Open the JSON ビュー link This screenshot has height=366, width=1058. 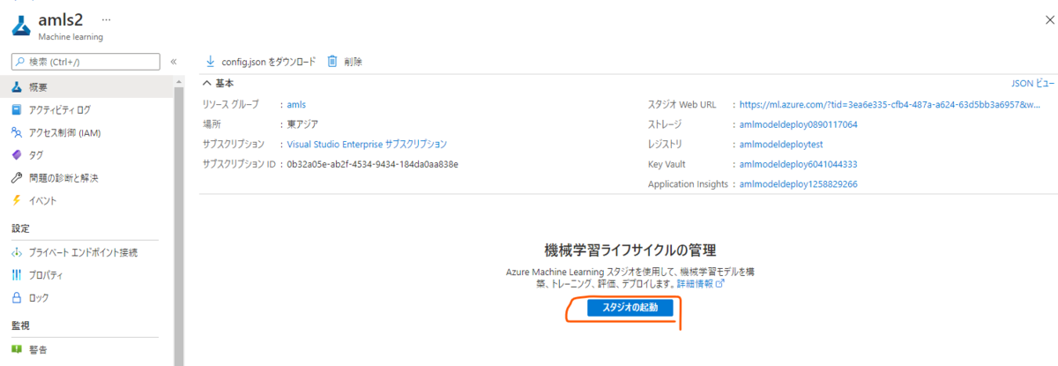[x=1032, y=84]
